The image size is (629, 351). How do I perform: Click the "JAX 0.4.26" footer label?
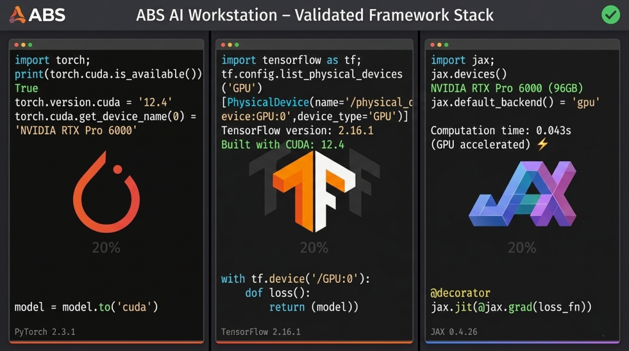click(454, 332)
